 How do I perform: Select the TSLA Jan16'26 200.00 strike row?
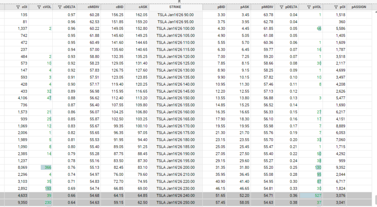click(176, 167)
